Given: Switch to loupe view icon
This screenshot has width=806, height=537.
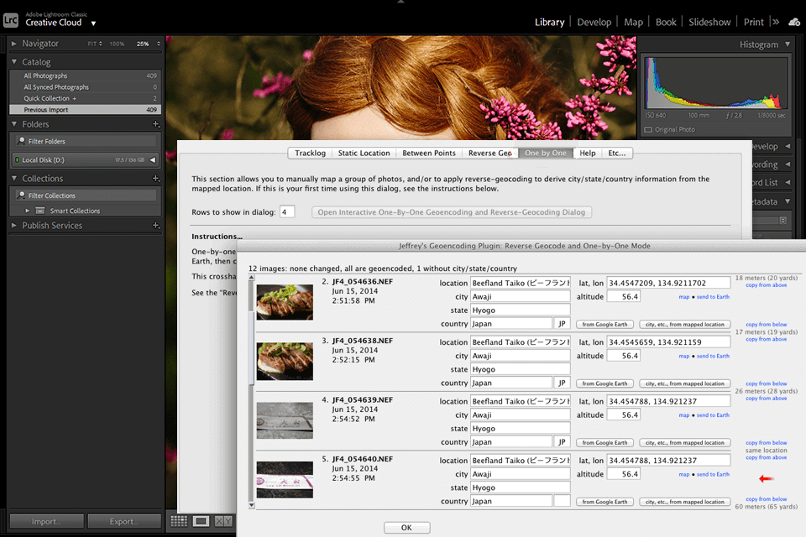Looking at the screenshot, I should point(201,521).
